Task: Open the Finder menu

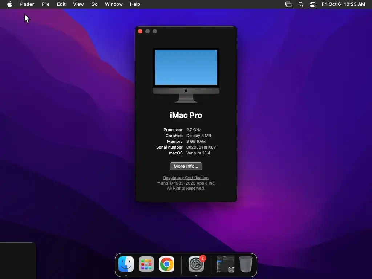Action: 27,4
